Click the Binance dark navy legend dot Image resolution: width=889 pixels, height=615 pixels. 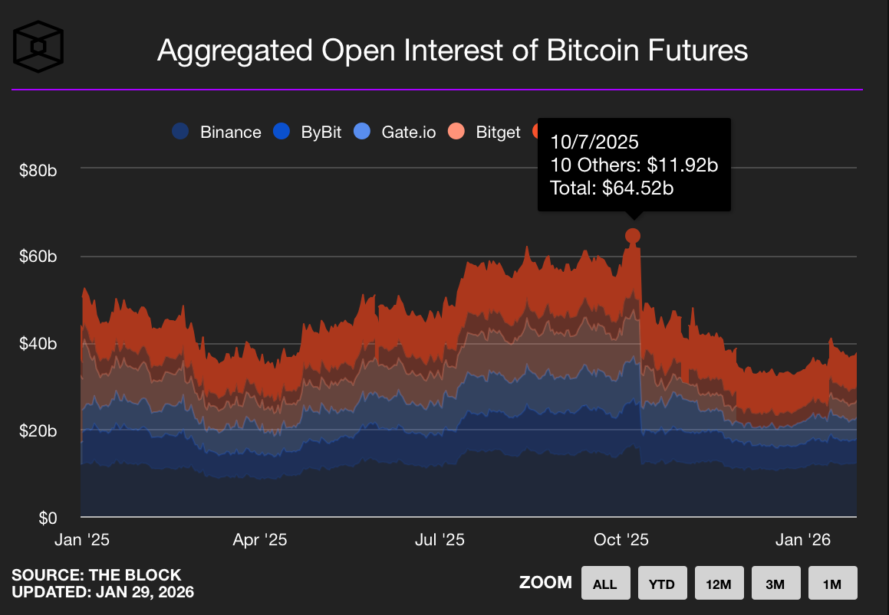click(180, 132)
